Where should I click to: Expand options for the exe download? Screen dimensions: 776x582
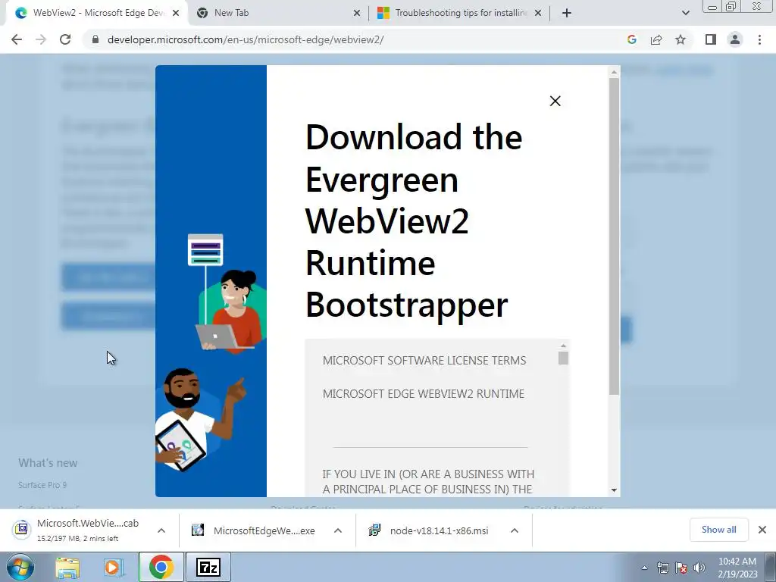point(338,530)
